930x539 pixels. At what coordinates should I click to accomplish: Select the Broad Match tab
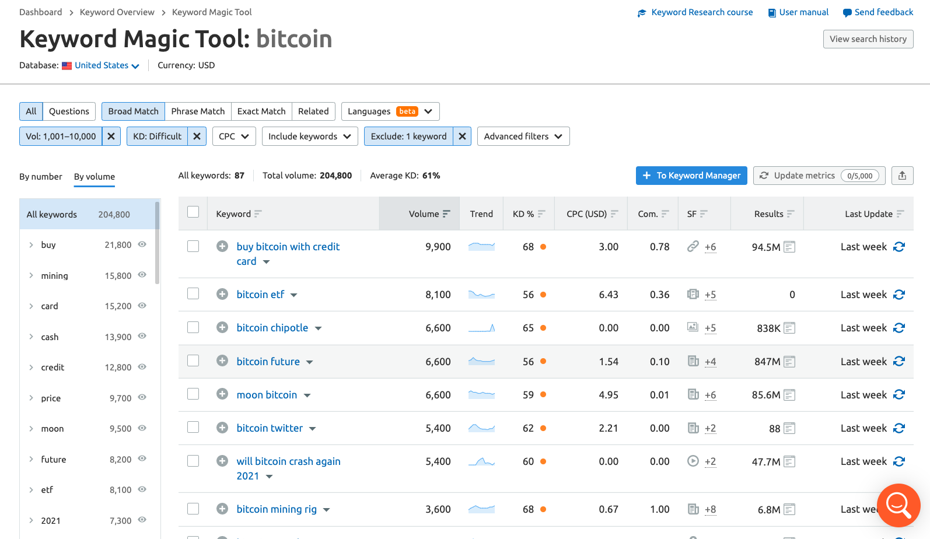tap(133, 111)
